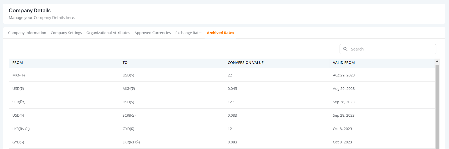Click the row with conversion value 12.1
Image resolution: width=449 pixels, height=149 pixels.
click(222, 102)
